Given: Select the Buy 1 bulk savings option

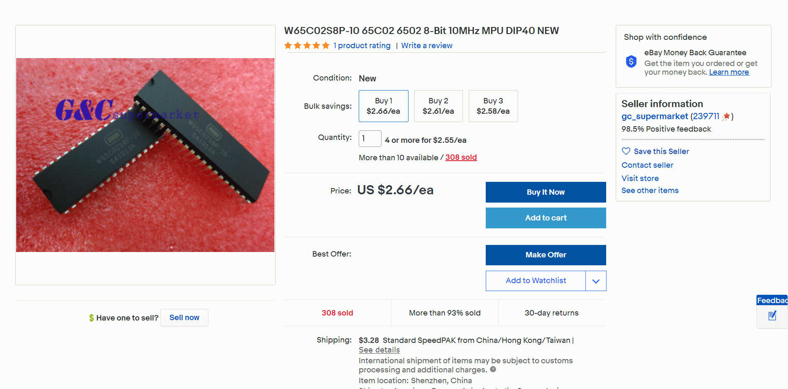Looking at the screenshot, I should [383, 106].
